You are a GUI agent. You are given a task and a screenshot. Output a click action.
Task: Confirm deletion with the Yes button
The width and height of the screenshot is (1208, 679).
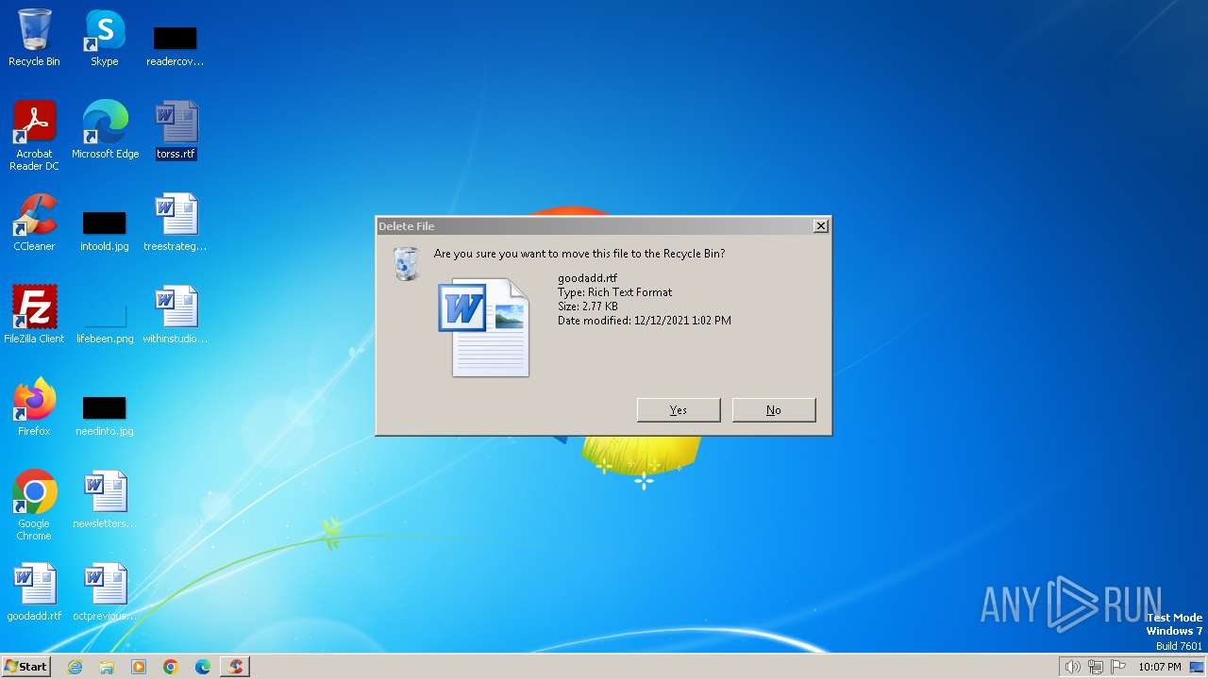click(679, 410)
